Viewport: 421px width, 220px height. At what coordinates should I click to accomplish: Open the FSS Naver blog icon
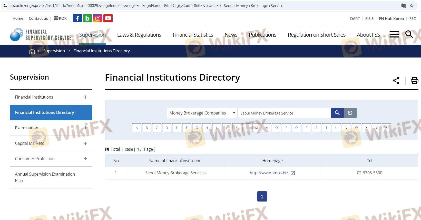click(x=87, y=18)
